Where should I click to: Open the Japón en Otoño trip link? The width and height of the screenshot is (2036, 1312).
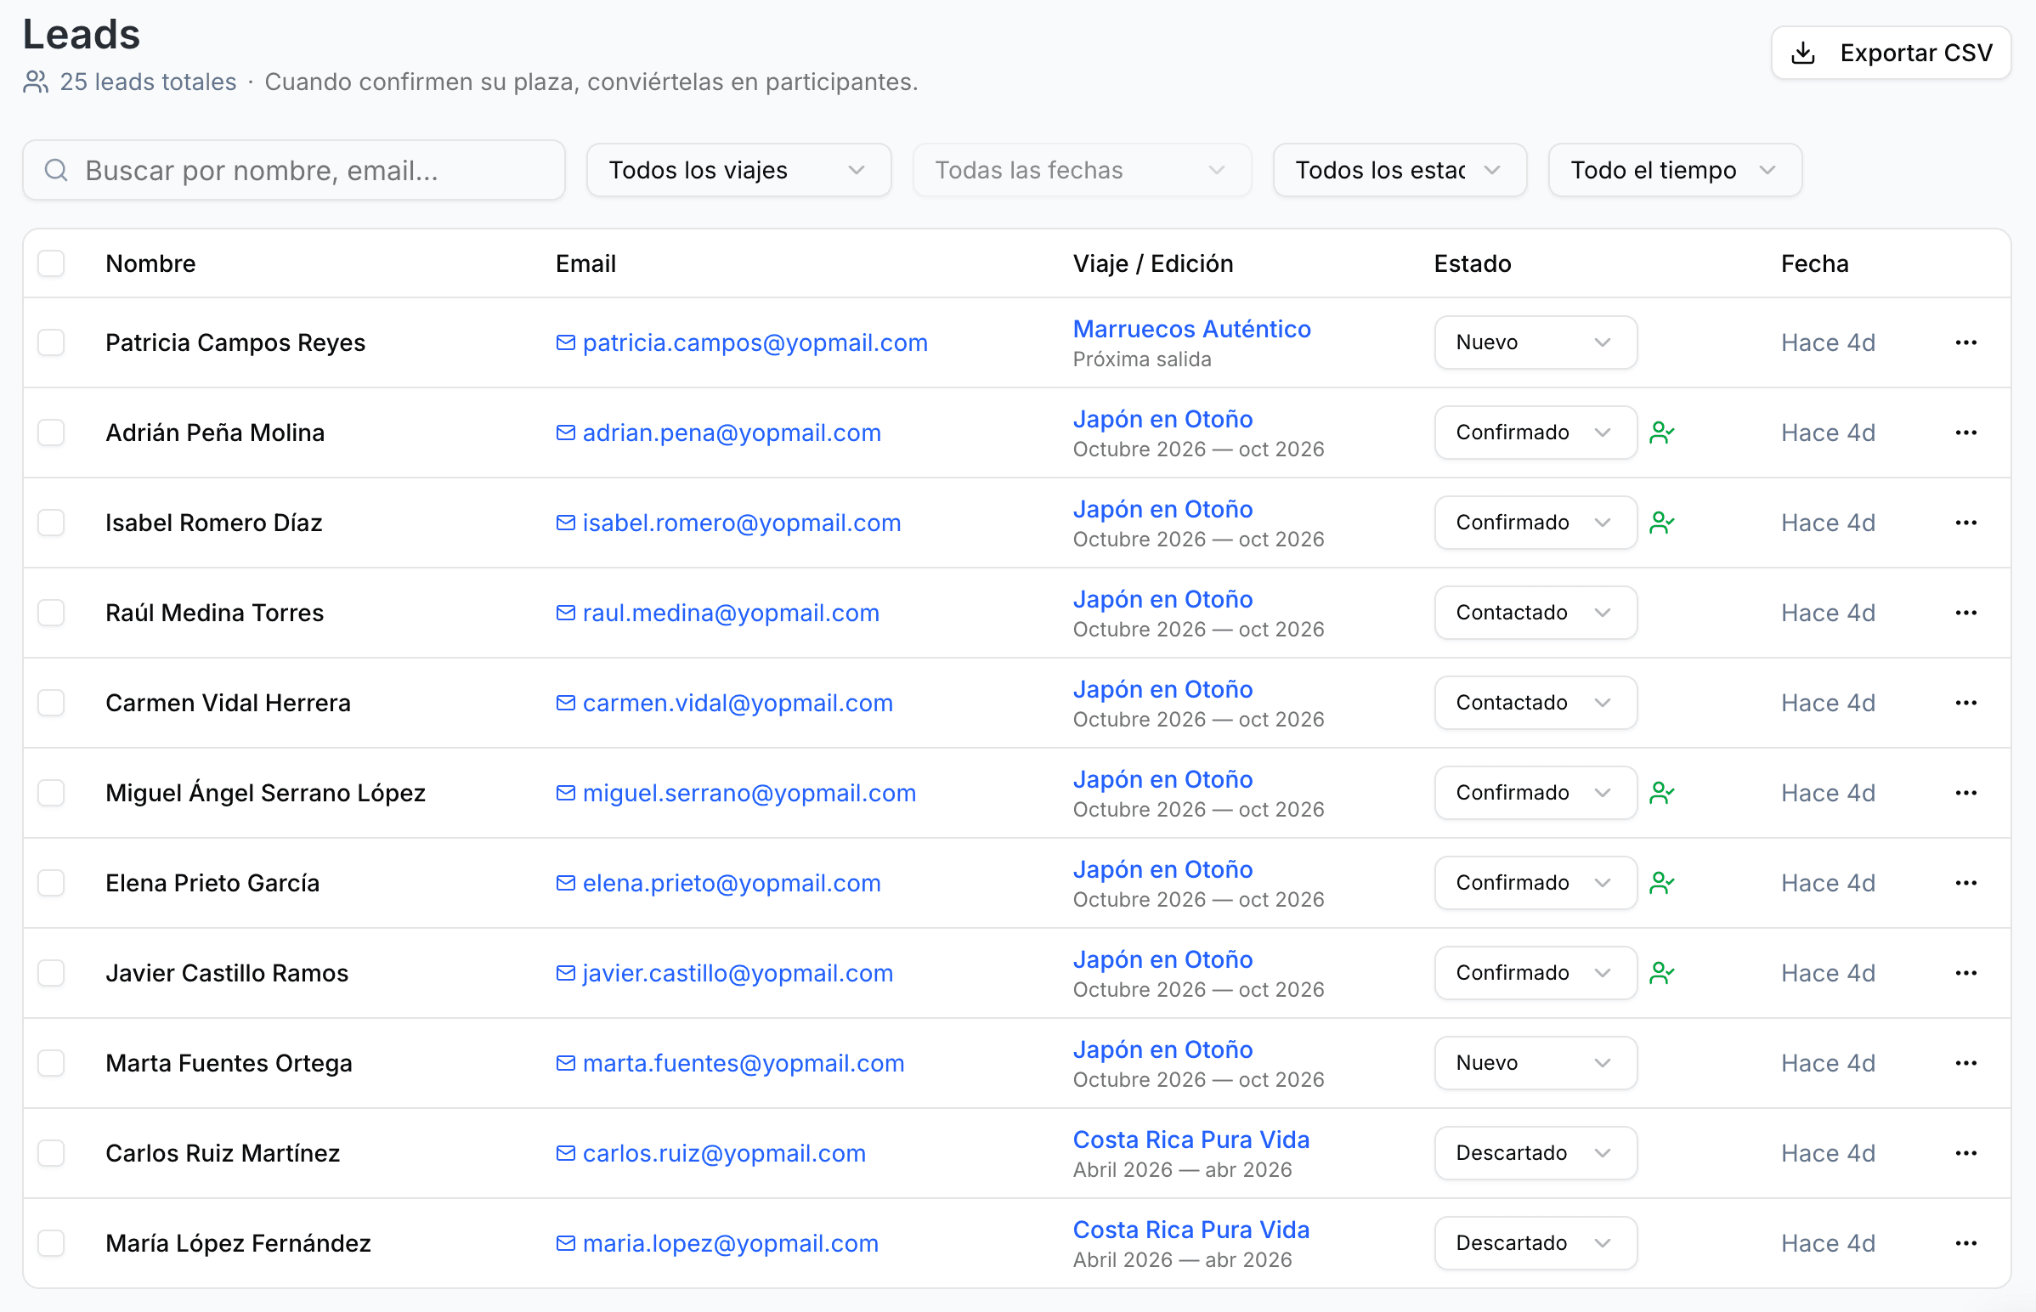(x=1162, y=418)
